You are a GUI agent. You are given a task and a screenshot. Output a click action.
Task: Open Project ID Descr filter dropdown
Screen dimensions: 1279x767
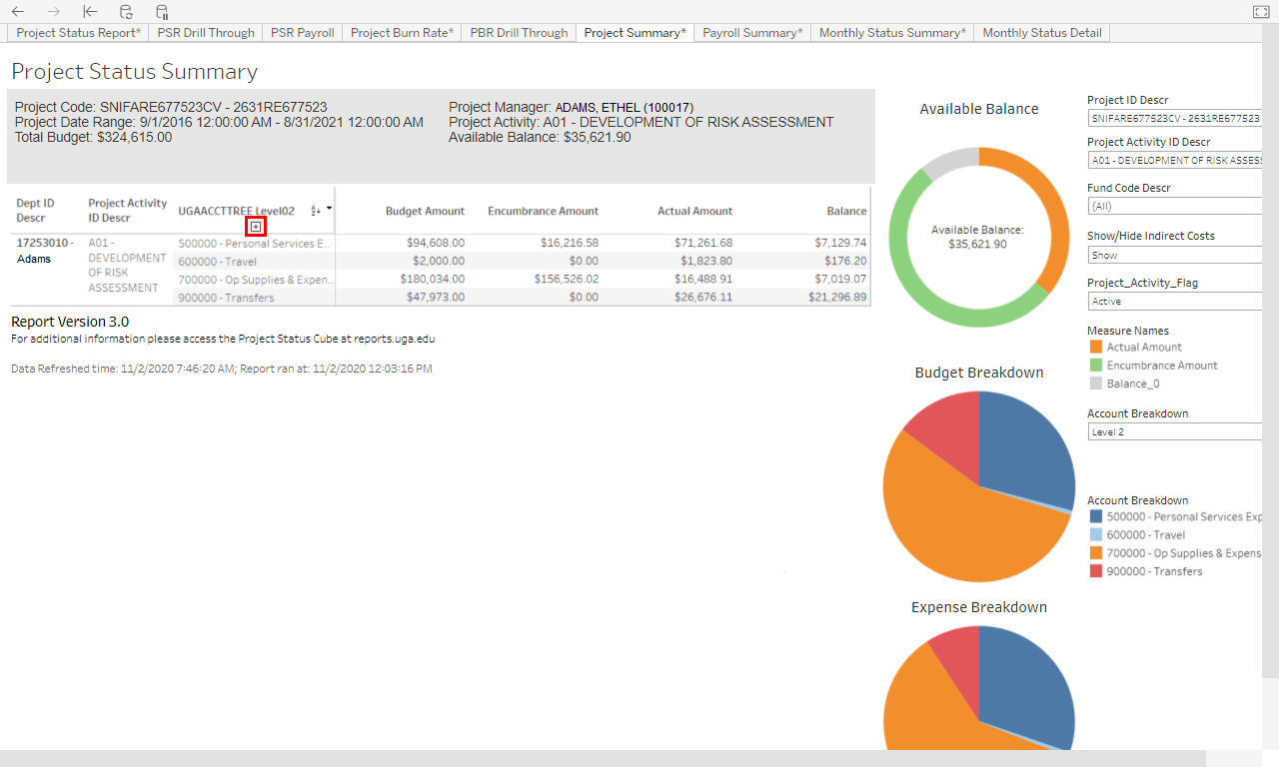(1175, 118)
